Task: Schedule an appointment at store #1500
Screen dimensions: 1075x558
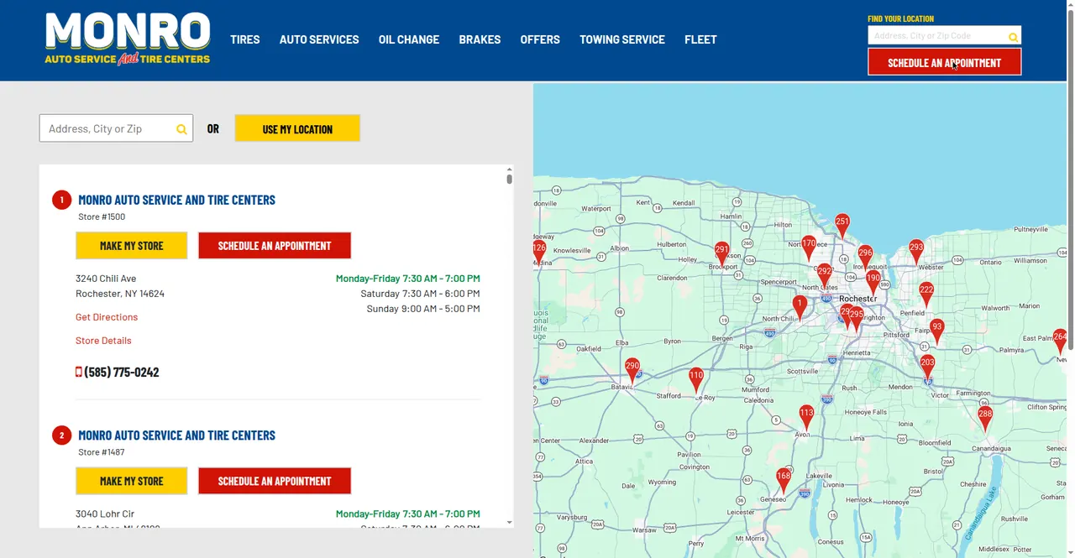Action: (x=275, y=246)
